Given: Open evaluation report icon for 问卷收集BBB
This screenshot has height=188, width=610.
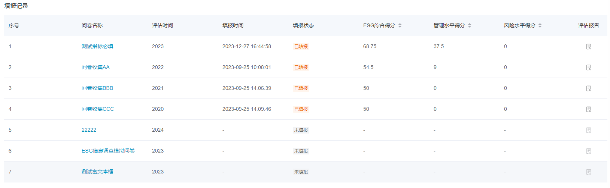Looking at the screenshot, I should pos(588,88).
